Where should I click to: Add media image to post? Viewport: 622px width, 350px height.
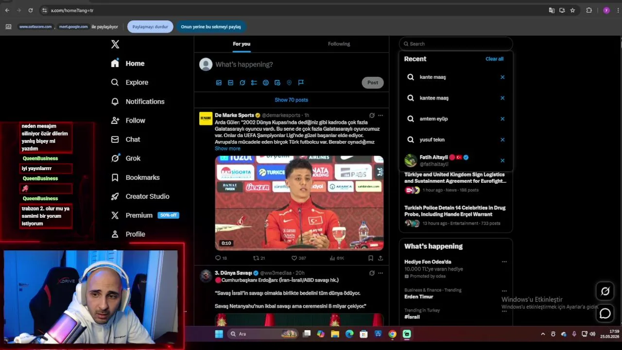tap(219, 83)
